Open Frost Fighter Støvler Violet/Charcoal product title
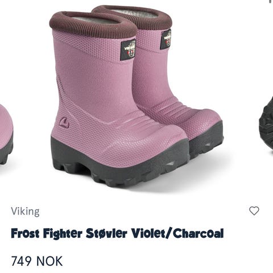 117,233
